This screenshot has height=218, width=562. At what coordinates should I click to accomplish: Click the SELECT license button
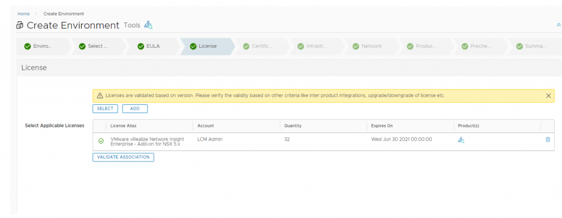point(105,109)
